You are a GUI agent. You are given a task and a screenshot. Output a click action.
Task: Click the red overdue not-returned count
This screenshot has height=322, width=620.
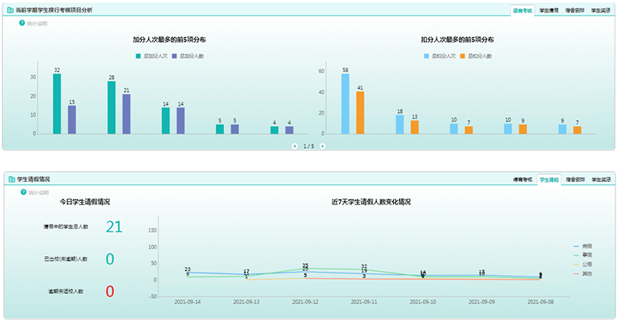109,291
